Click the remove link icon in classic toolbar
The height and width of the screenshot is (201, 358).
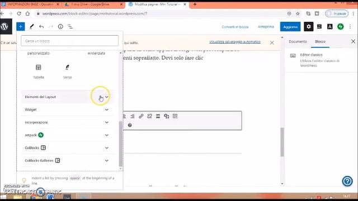pos(149,116)
